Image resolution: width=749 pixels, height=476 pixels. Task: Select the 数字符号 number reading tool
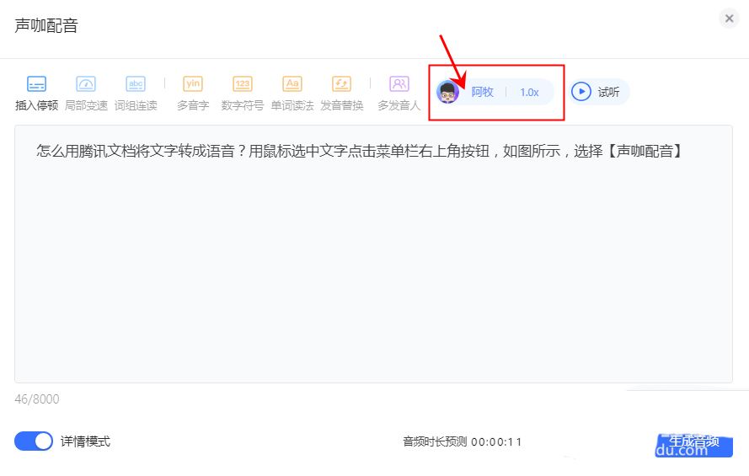242,94
